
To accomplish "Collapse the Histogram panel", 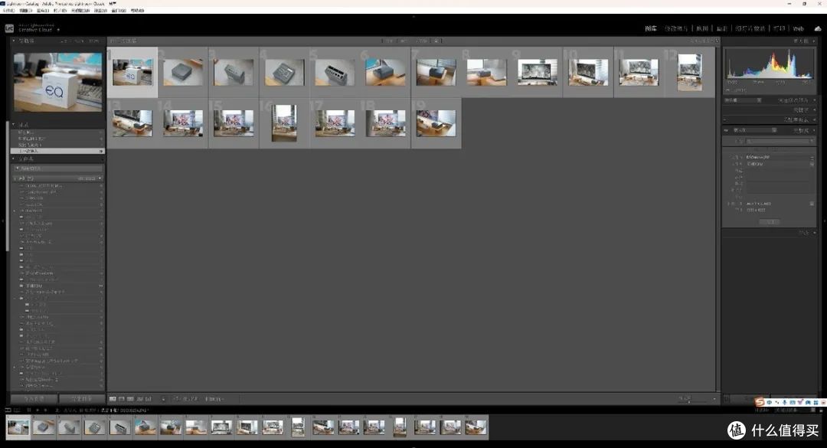I will [x=814, y=41].
